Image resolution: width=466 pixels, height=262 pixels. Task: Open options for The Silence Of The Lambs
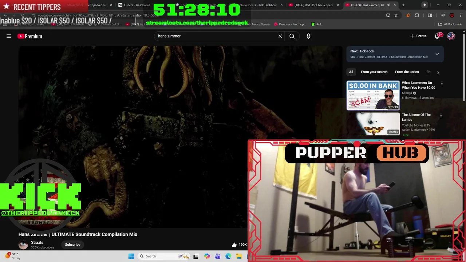[441, 116]
